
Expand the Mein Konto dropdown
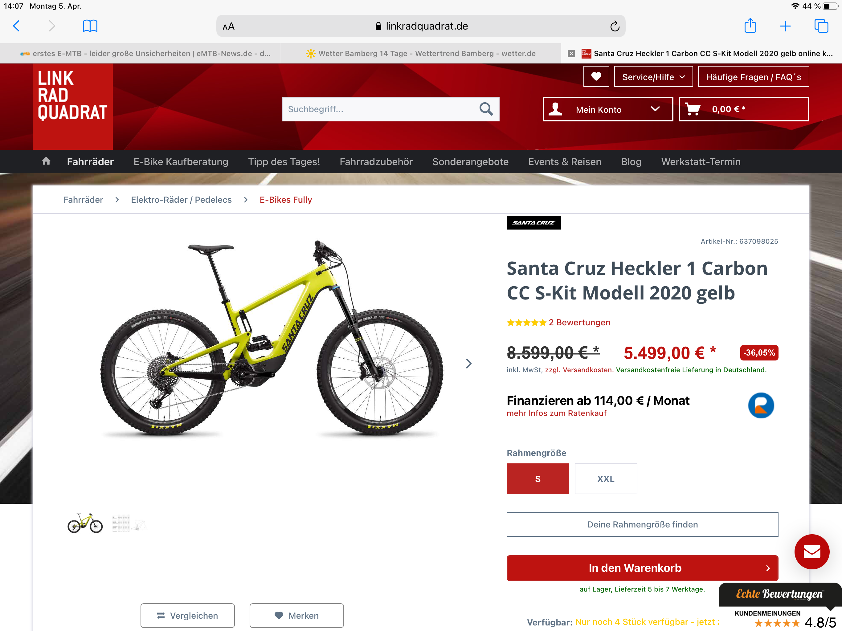[607, 109]
